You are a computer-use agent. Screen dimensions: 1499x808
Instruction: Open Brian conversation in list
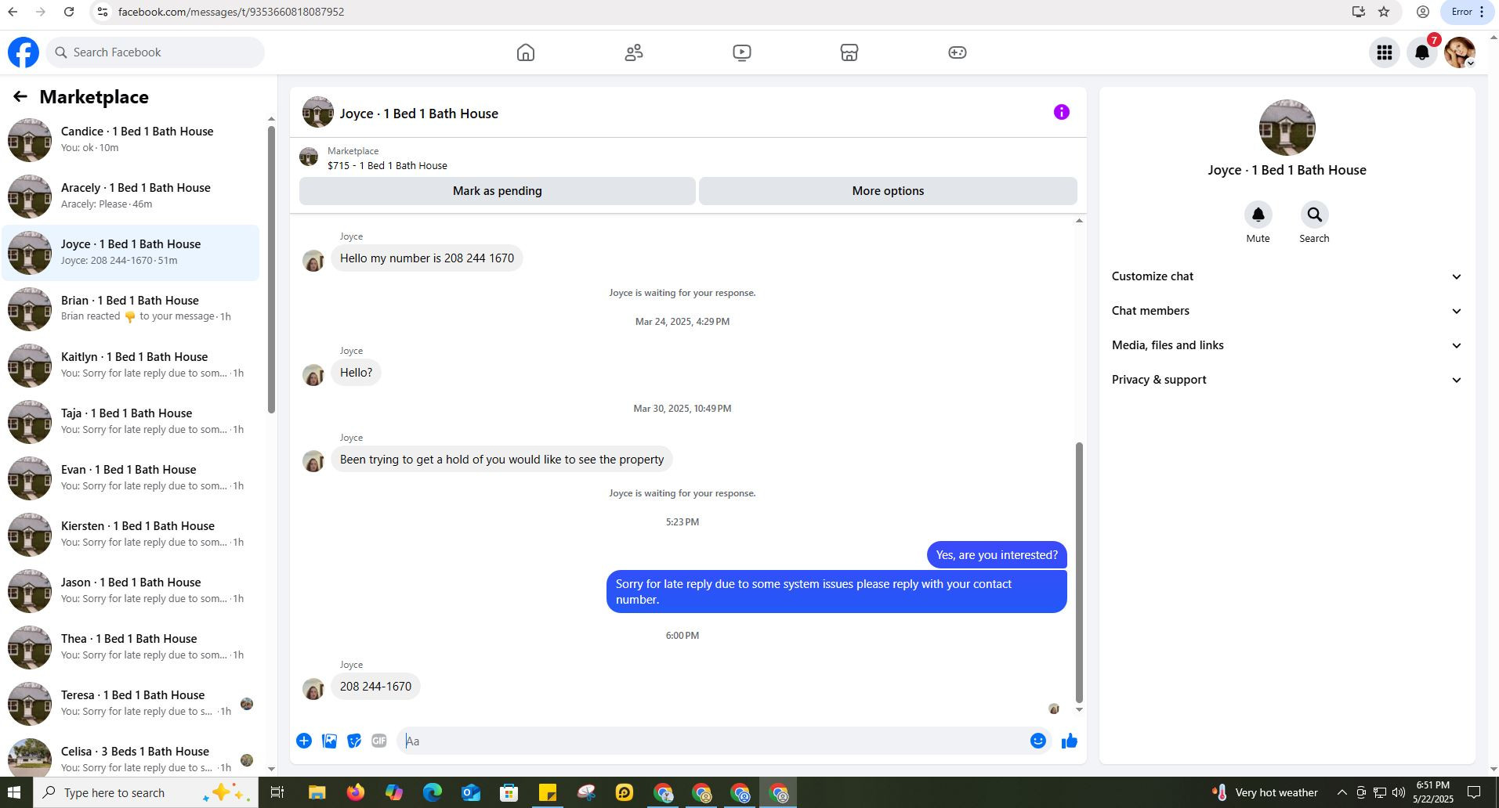[x=131, y=309]
